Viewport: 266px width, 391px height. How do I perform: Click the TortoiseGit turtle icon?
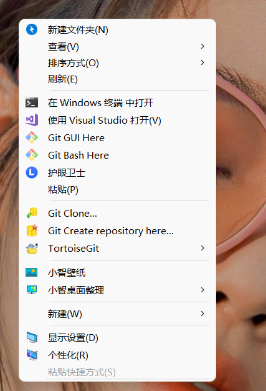point(32,249)
